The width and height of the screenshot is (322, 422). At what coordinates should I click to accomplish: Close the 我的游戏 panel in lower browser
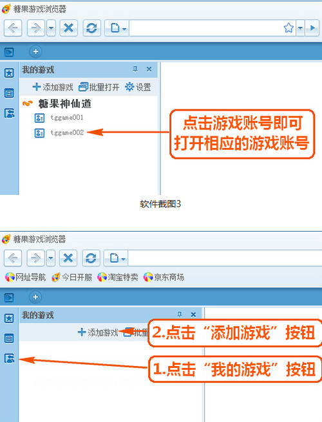point(193,315)
